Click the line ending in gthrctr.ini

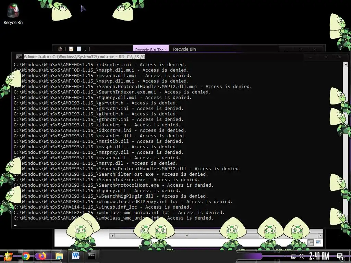pos(98,120)
